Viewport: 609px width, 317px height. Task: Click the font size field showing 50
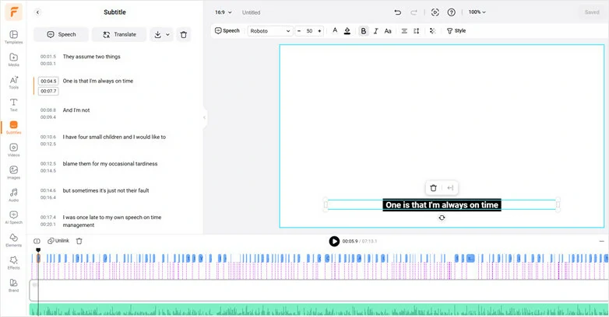[x=309, y=31]
